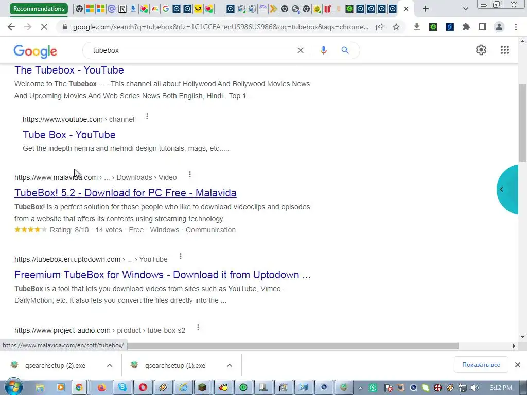The width and height of the screenshot is (527, 395).
Task: Stop loading the current page
Action: (x=44, y=27)
